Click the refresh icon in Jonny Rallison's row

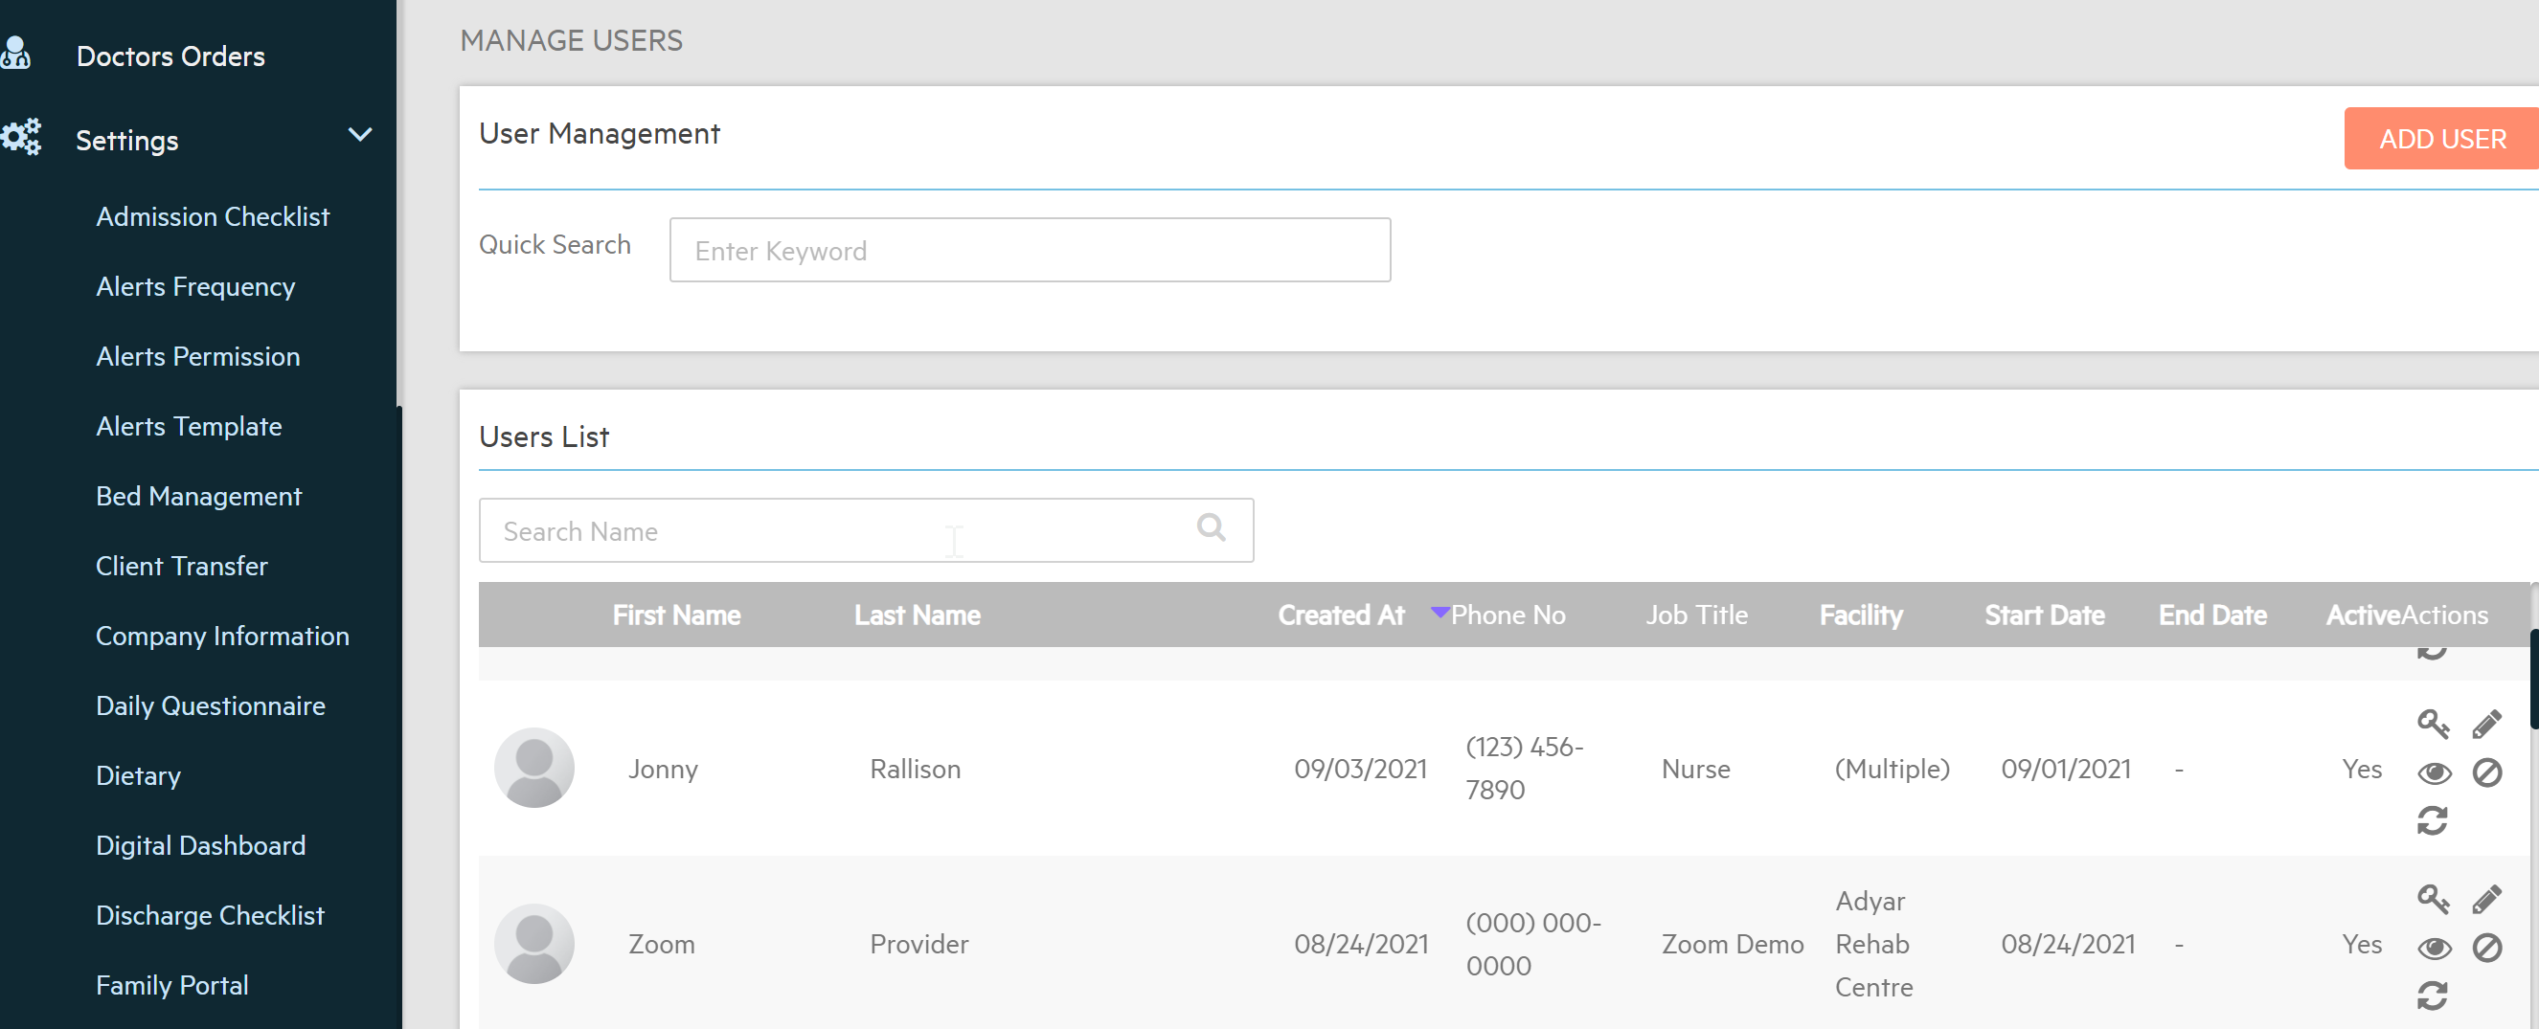coord(2432,820)
